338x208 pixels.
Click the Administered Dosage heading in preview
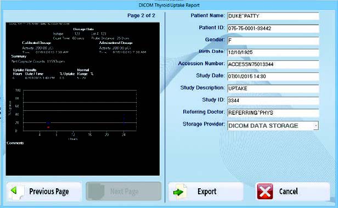[x=116, y=43]
